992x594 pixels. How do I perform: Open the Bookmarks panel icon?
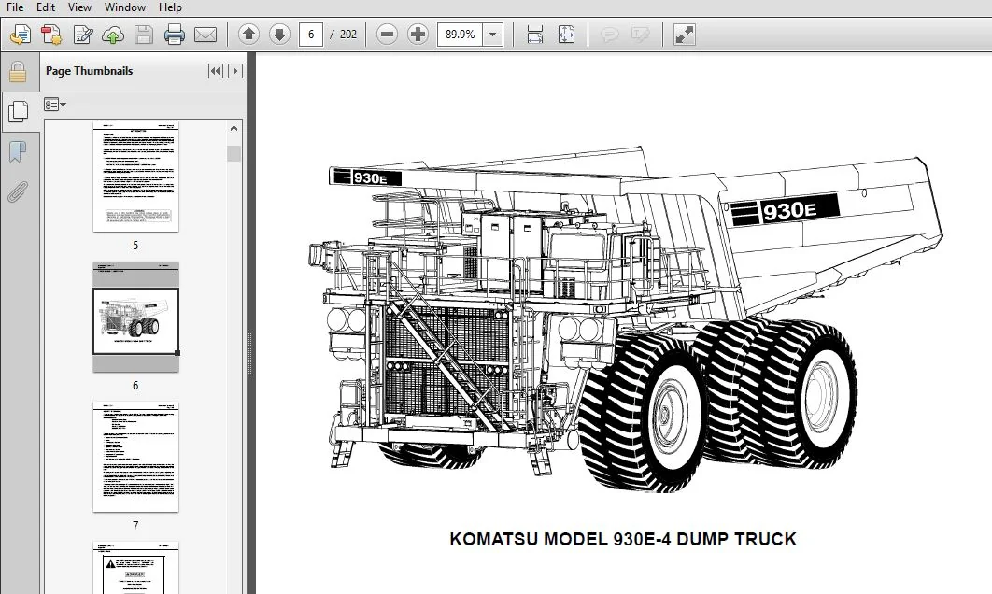pos(19,151)
